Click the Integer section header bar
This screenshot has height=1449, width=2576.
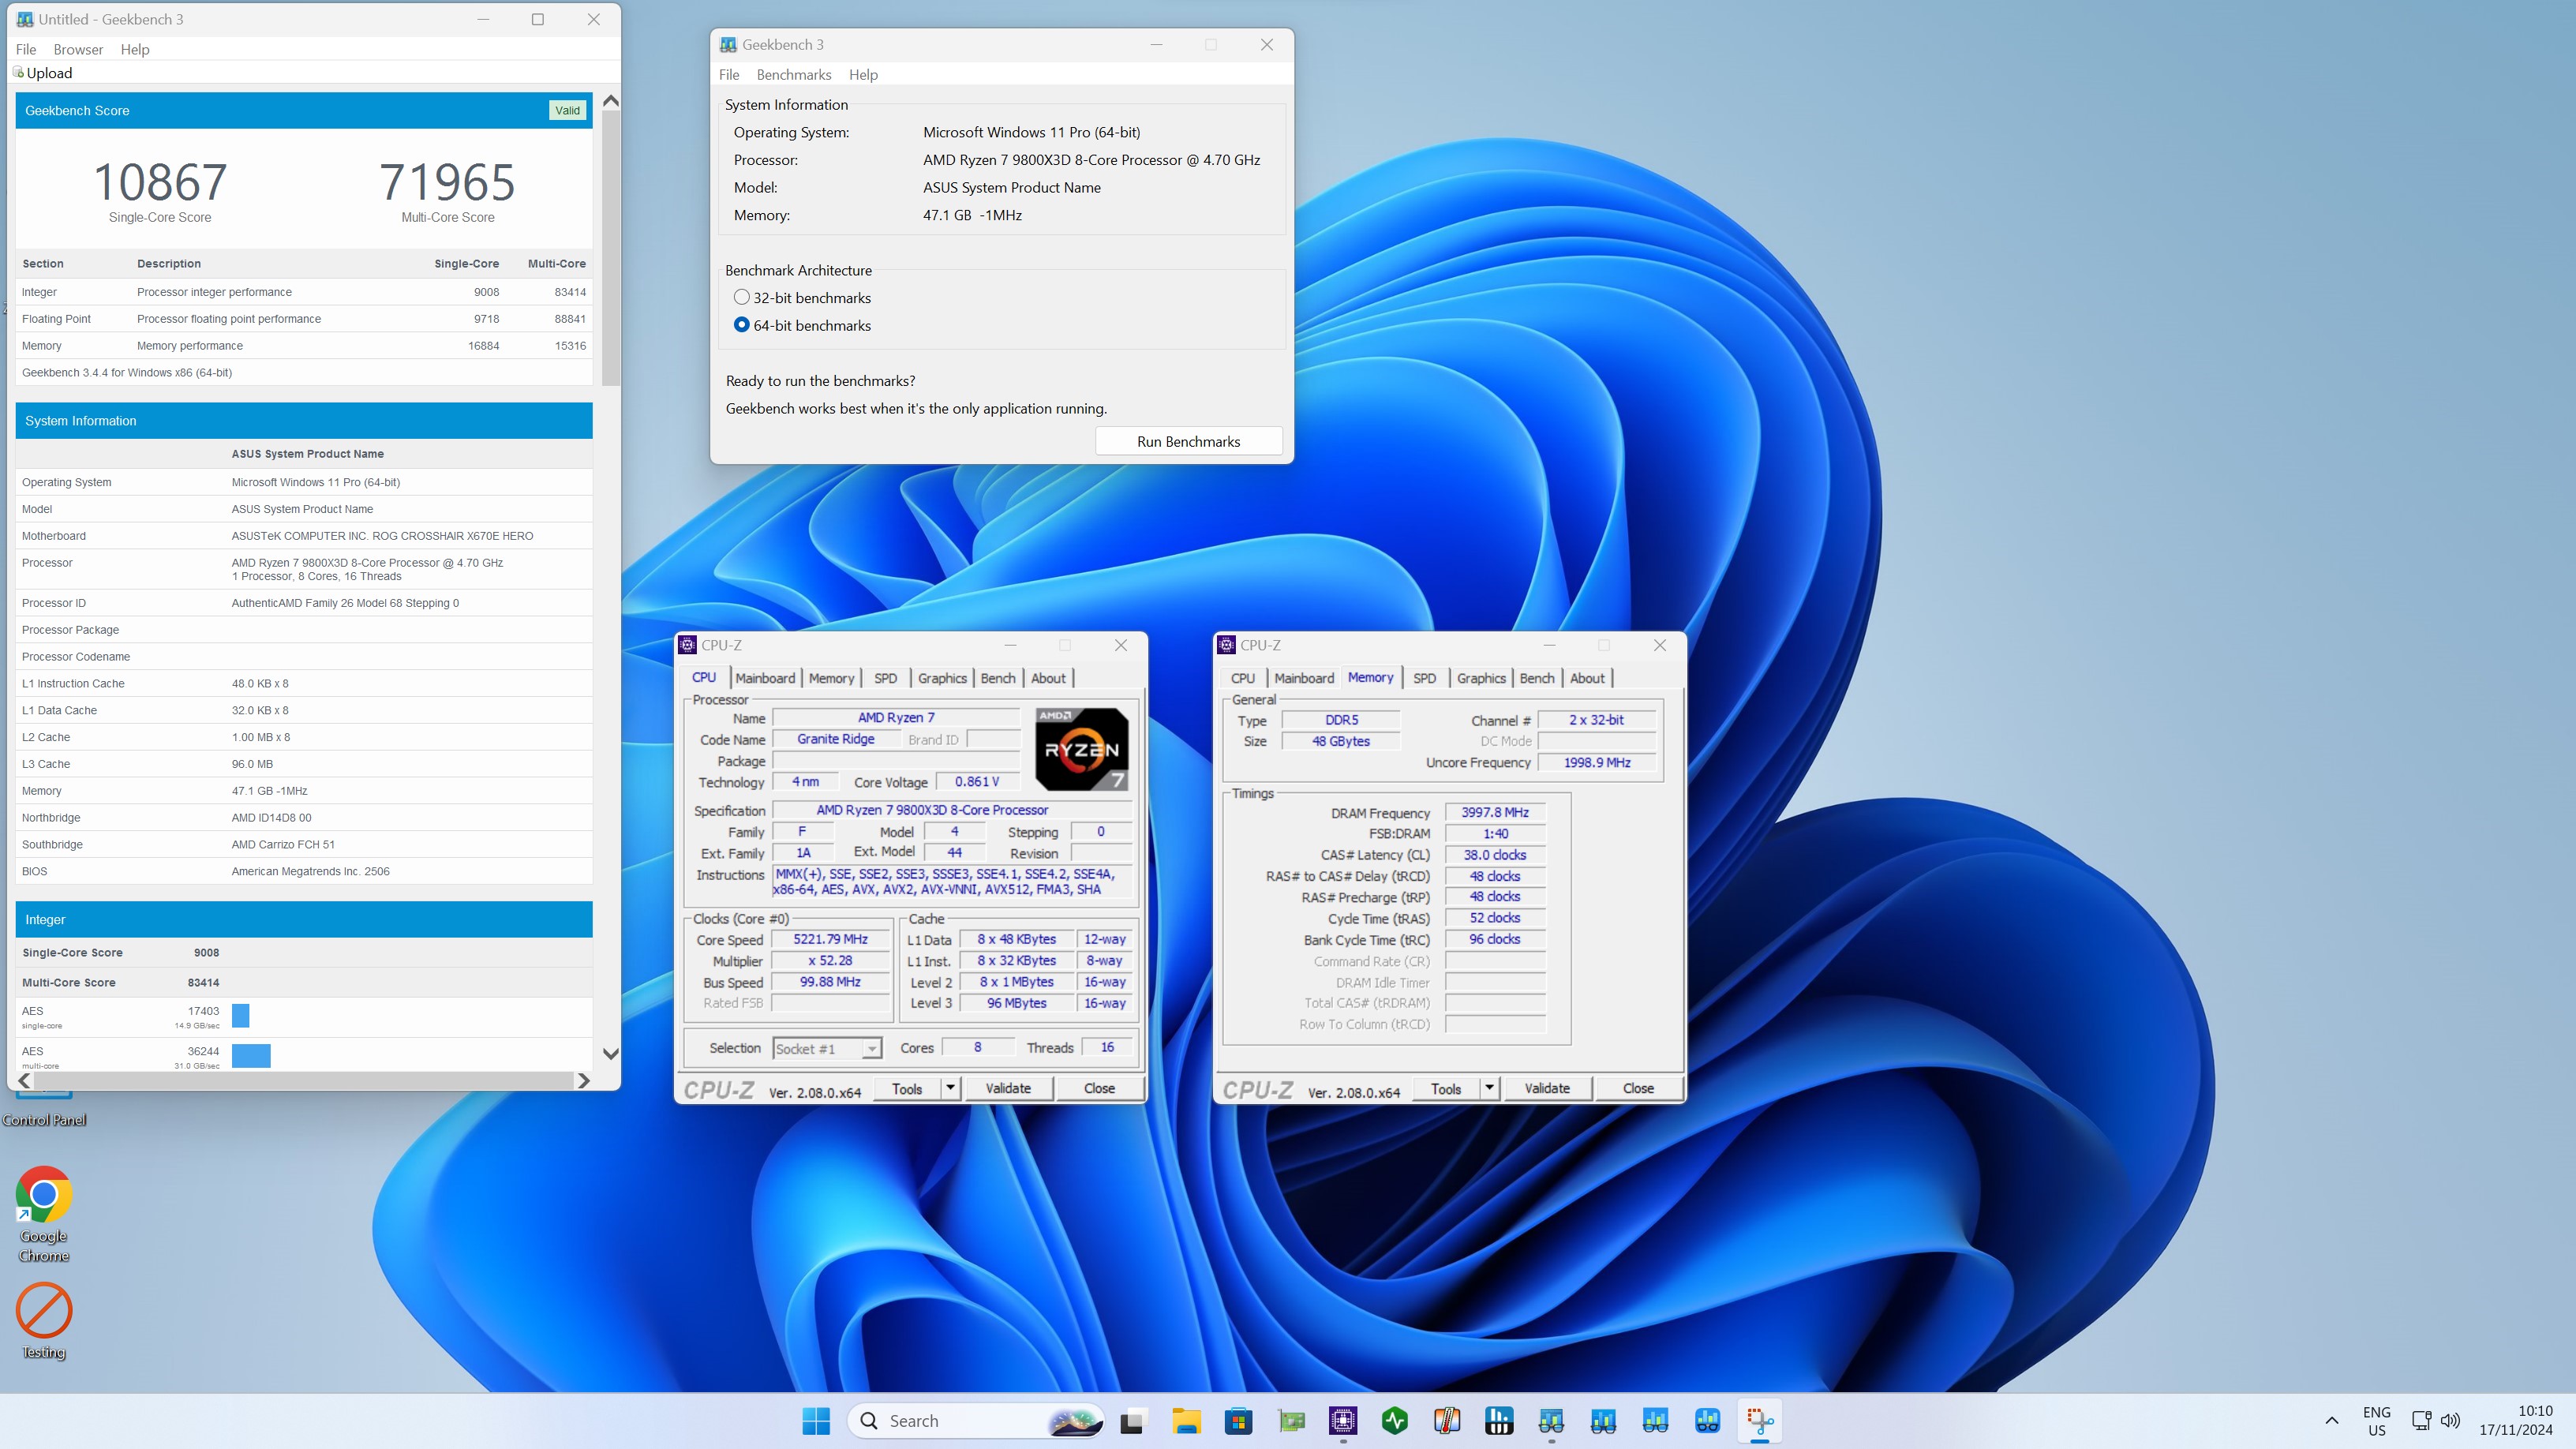click(x=304, y=919)
